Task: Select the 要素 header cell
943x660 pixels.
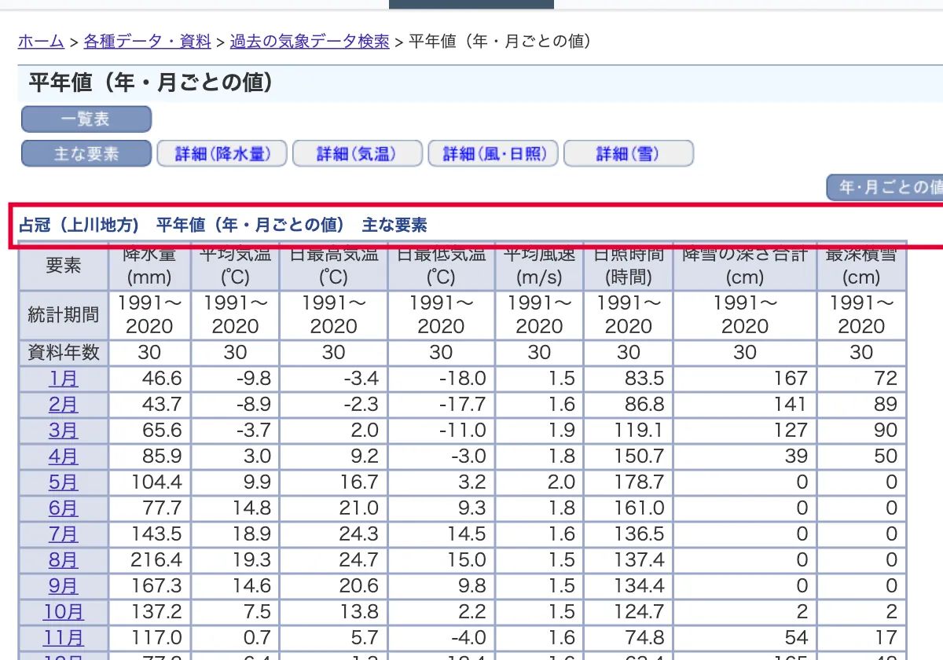Action: coord(64,266)
